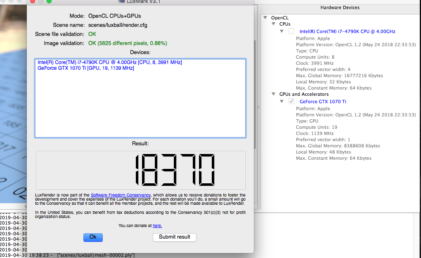Click 'Local Memory: 48 Kbytes' row

[x=323, y=151]
